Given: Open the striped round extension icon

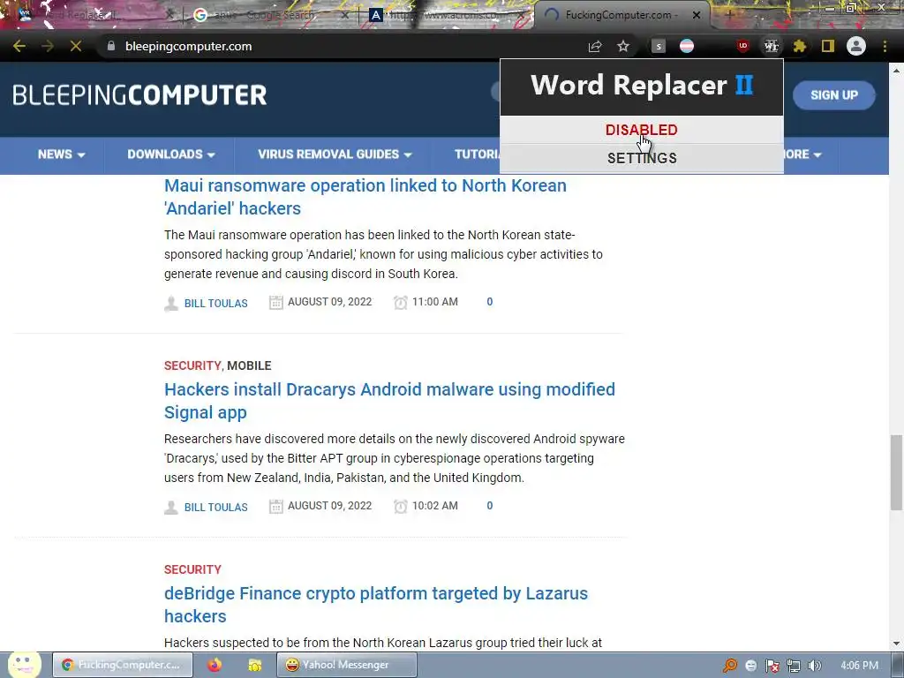Looking at the screenshot, I should tap(687, 46).
